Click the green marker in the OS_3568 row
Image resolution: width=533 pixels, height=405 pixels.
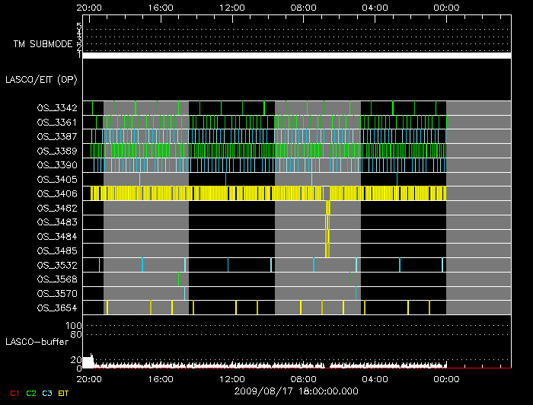point(178,279)
